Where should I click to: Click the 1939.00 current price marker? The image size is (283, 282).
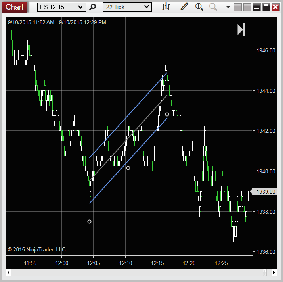click(x=264, y=192)
